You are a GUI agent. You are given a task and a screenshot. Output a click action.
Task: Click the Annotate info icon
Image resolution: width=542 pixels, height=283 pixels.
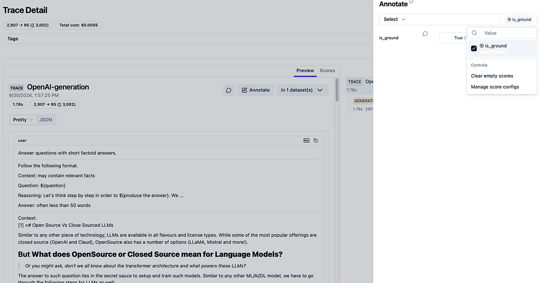tap(411, 2)
